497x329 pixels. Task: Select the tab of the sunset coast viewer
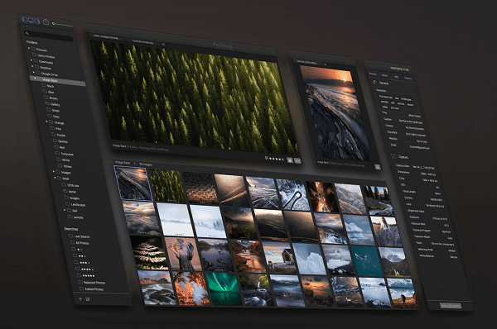pyautogui.click(x=308, y=62)
